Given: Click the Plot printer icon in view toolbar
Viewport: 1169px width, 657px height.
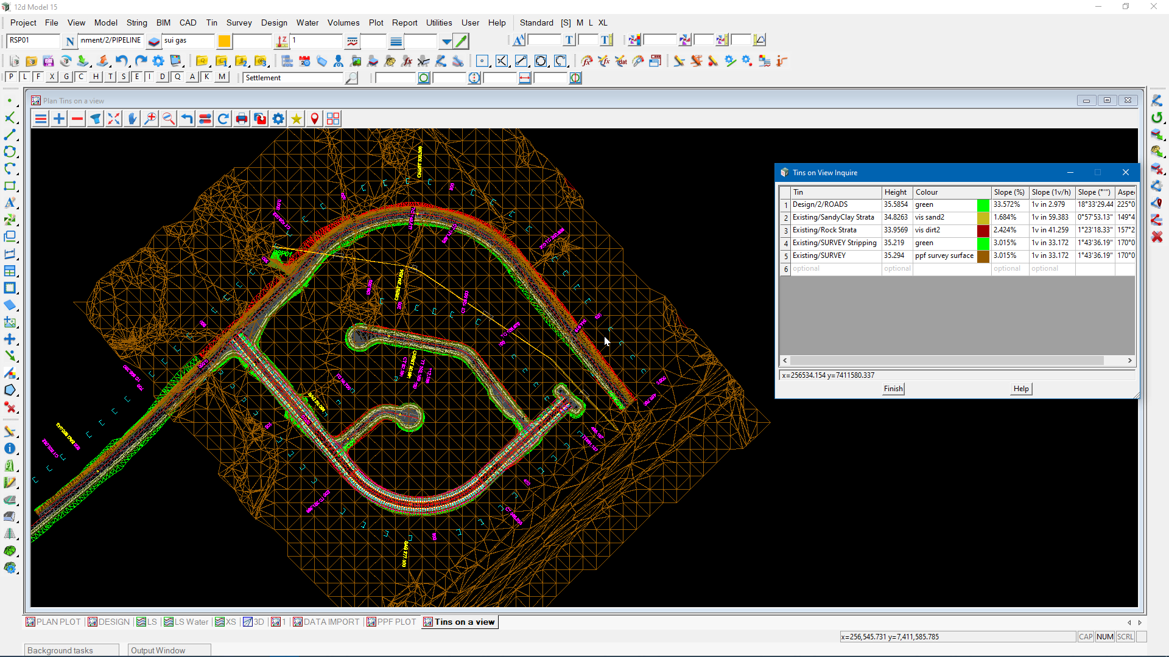Looking at the screenshot, I should coord(242,119).
